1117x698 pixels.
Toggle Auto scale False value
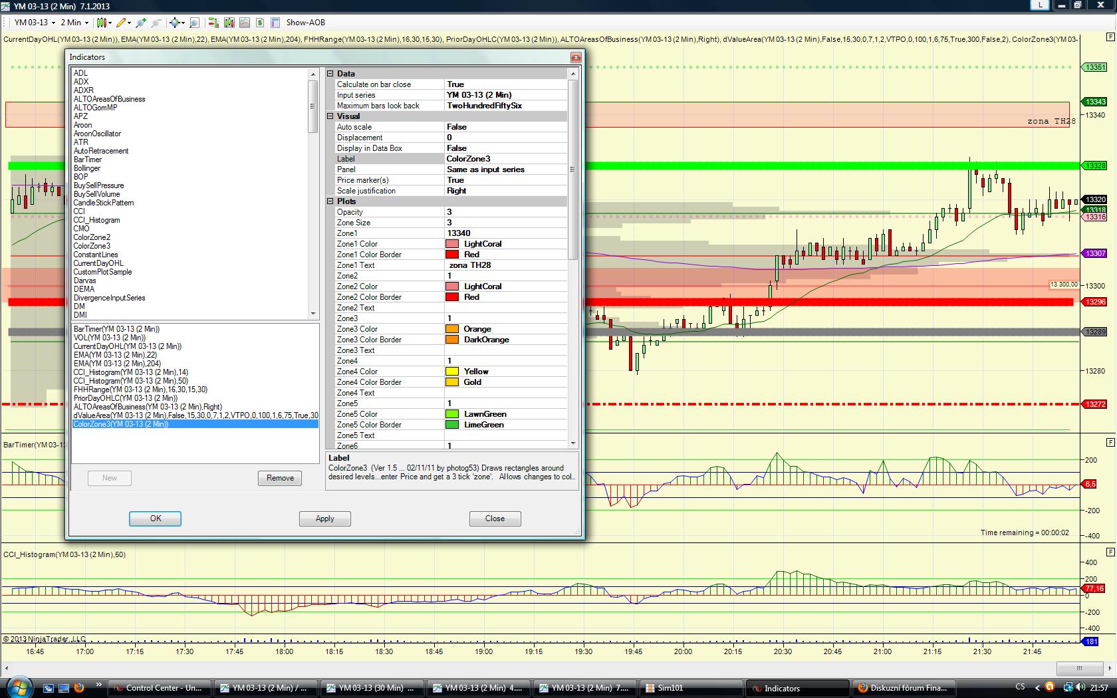(506, 127)
